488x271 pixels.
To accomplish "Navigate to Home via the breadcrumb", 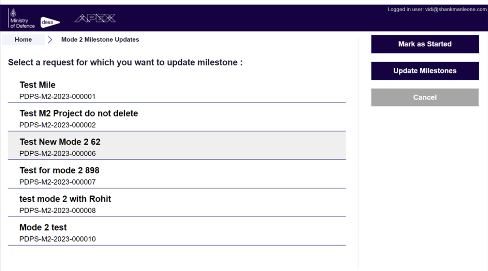I will pyautogui.click(x=23, y=39).
